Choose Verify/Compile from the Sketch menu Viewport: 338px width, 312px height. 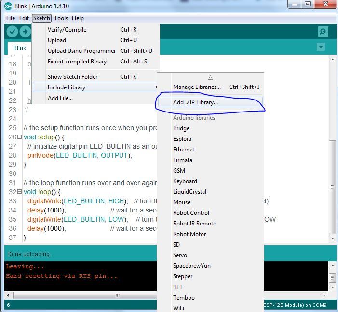96,30
